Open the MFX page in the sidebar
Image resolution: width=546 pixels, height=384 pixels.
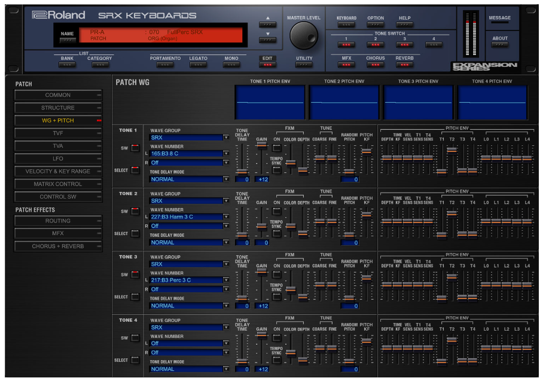pos(58,234)
